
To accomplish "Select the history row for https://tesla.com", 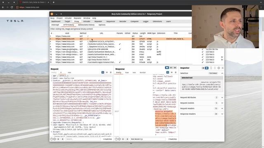I will (120, 36).
